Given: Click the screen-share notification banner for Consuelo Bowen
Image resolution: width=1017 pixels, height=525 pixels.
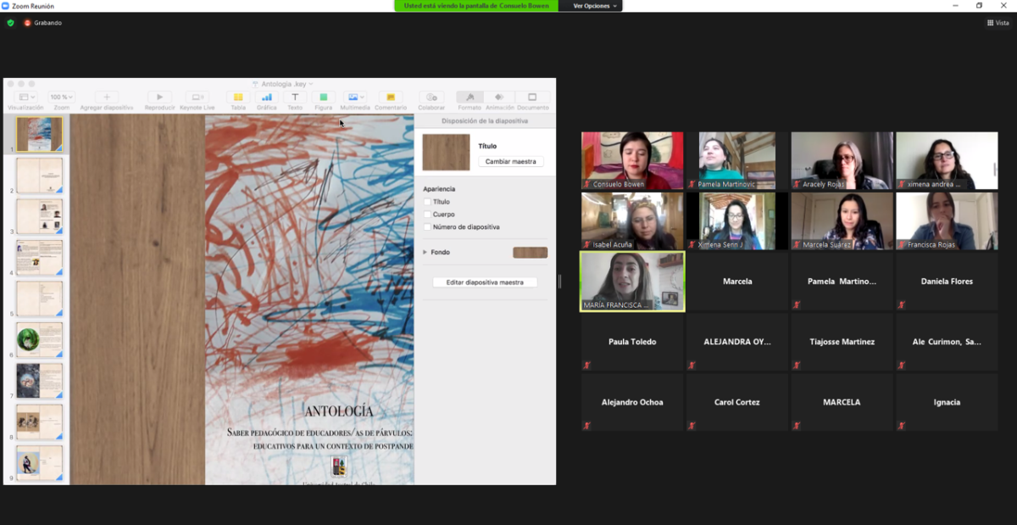Looking at the screenshot, I should pos(476,6).
